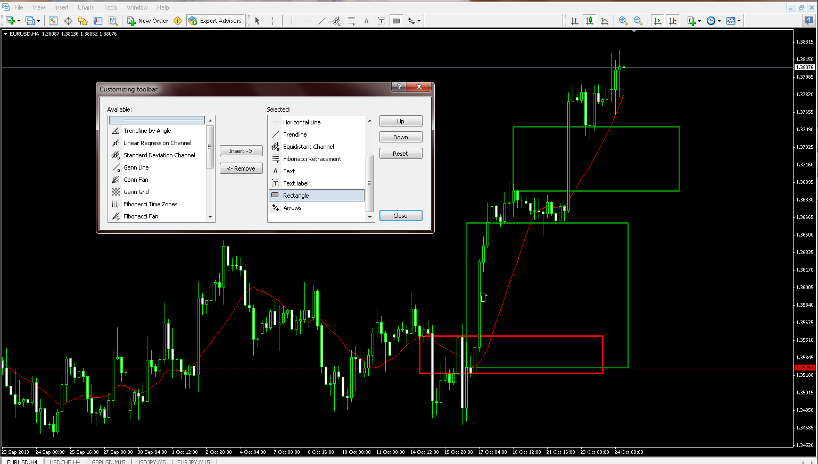This screenshot has width=818, height=464.
Task: Select the crosshair tool
Action: point(272,21)
